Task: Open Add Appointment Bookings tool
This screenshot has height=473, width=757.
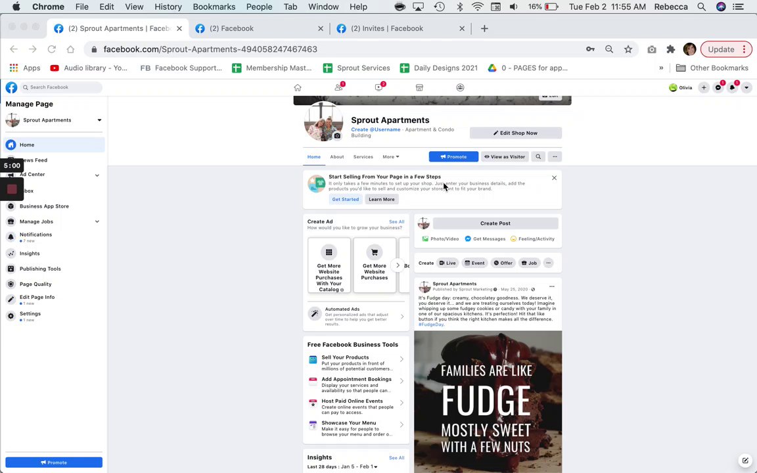Action: point(356,385)
